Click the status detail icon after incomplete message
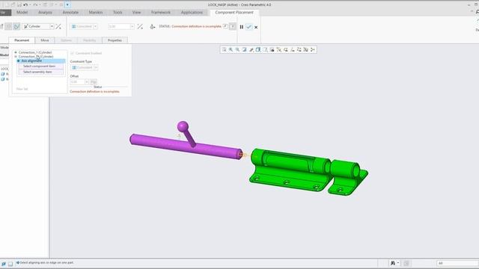This screenshot has width=479, height=269. [x=225, y=26]
